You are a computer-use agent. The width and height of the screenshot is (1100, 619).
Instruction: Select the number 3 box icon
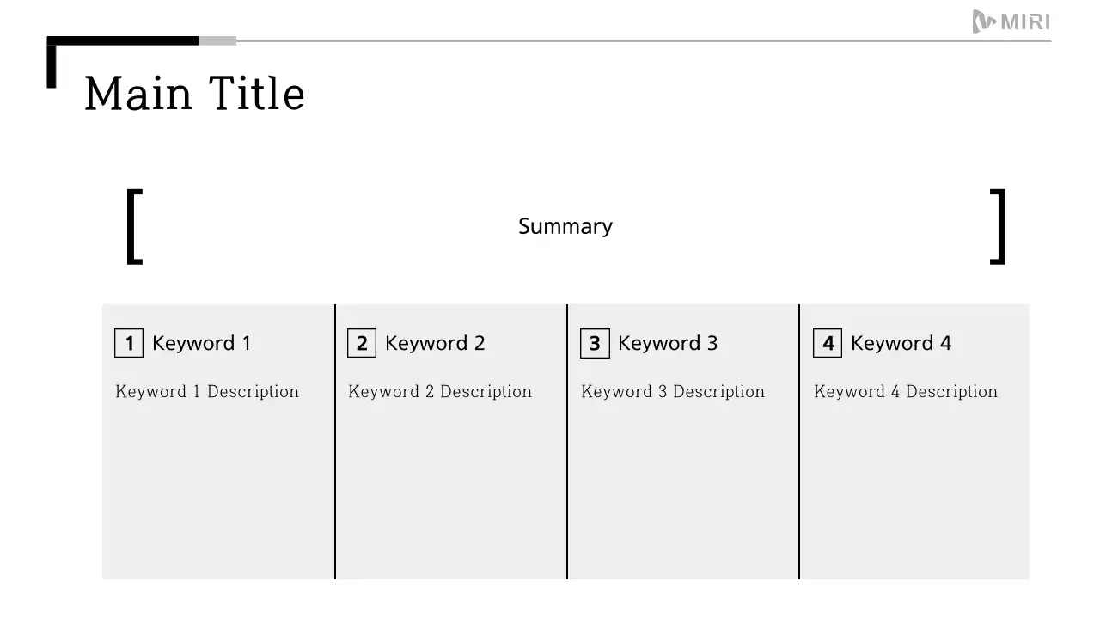[595, 343]
